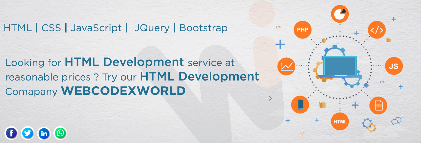This screenshot has height=143, width=421.
Task: Click the CSS text in header
Action: pos(51,28)
